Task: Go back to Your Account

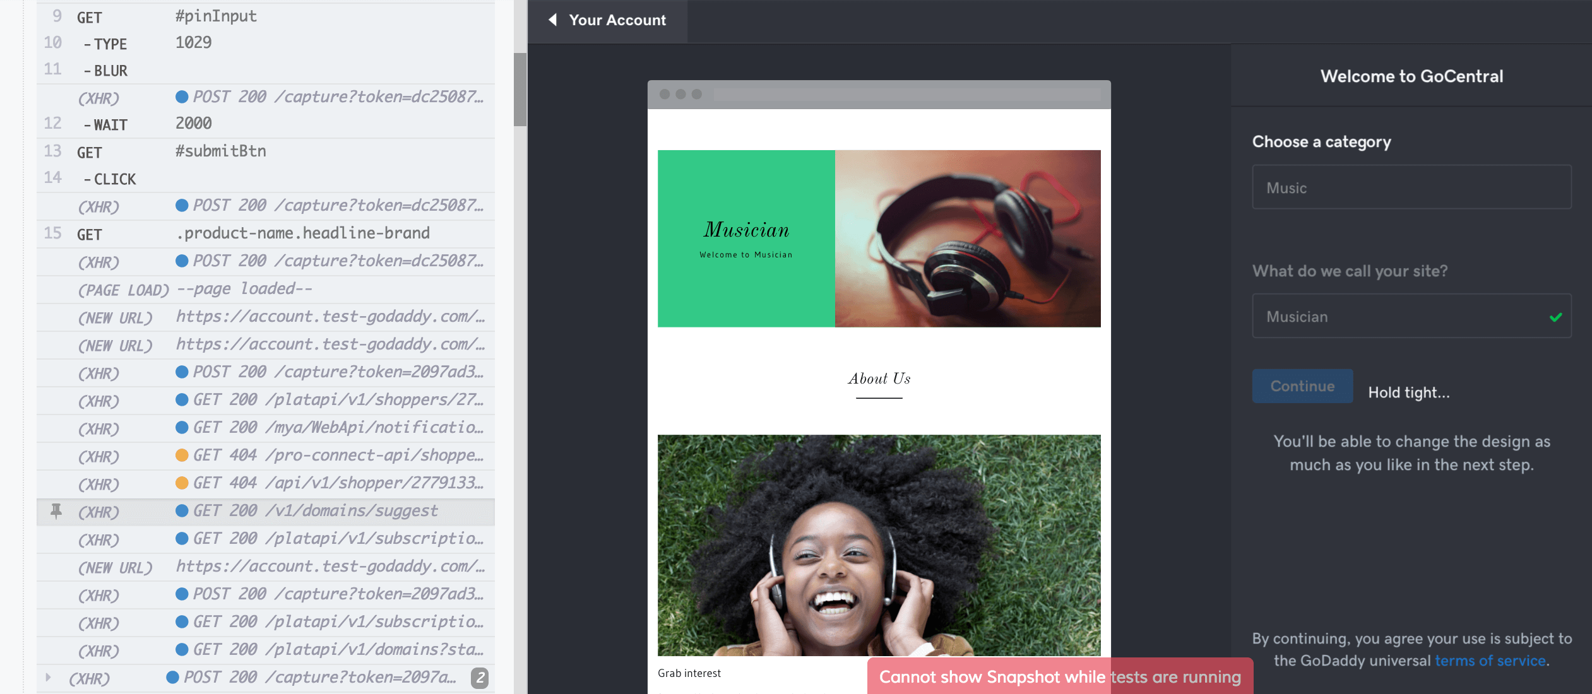Action: (607, 20)
